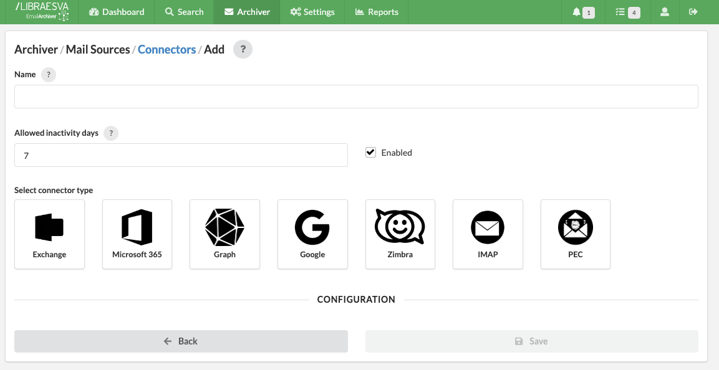Image resolution: width=719 pixels, height=370 pixels.
Task: Choose the Microsoft 365 connector
Action: pos(137,234)
